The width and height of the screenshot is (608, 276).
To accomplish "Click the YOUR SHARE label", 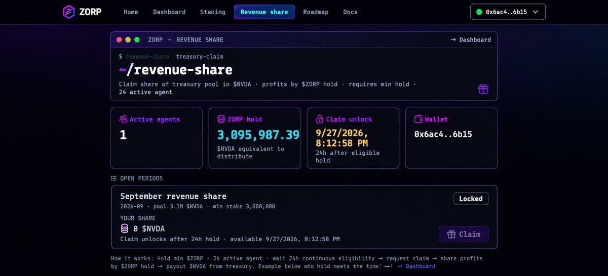I will click(x=138, y=219).
